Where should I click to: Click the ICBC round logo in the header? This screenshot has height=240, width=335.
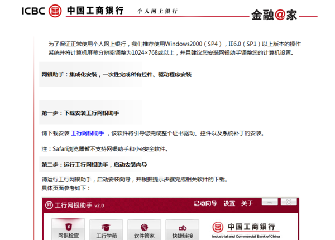pyautogui.click(x=55, y=11)
